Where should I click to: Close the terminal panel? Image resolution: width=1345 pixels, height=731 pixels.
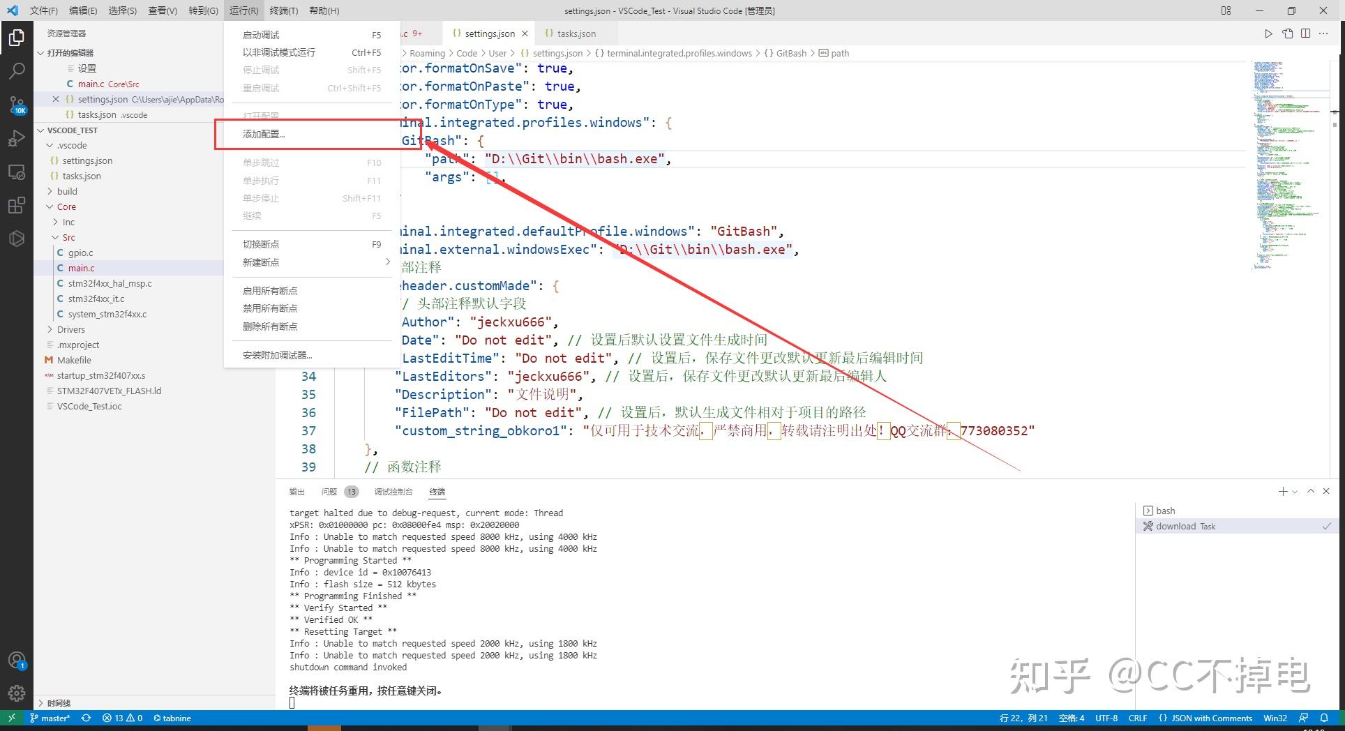tap(1326, 492)
